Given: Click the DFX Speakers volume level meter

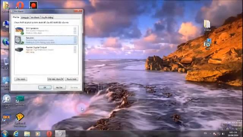Looking at the screenshot, I should pyautogui.click(x=75, y=30).
